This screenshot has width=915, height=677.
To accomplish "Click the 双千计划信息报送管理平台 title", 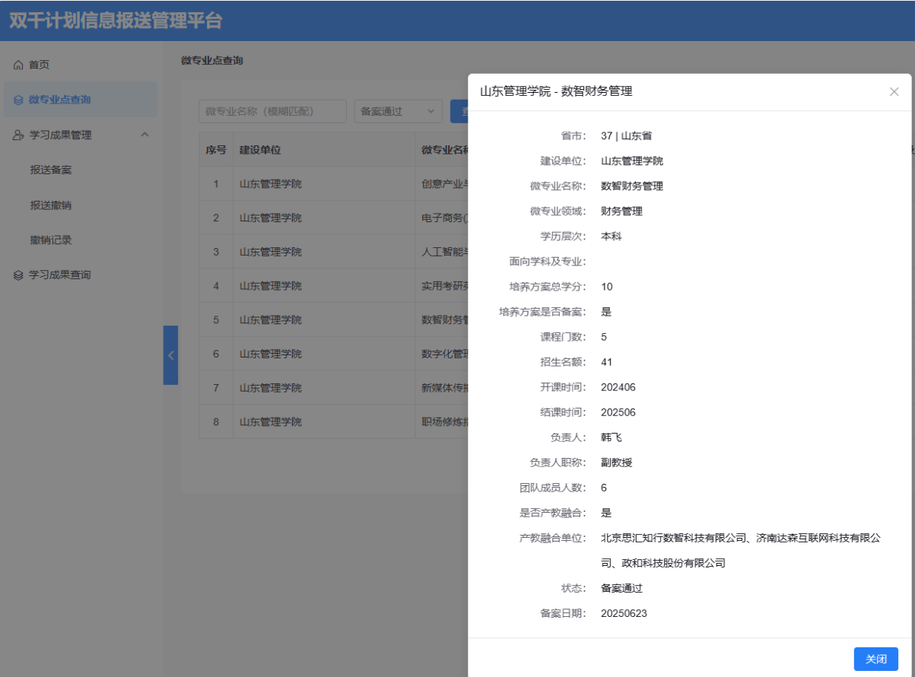I will (116, 21).
